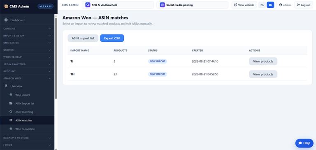316x150 pixels.
Task: Click the Dashboard gauge icon
Action: [6, 20]
